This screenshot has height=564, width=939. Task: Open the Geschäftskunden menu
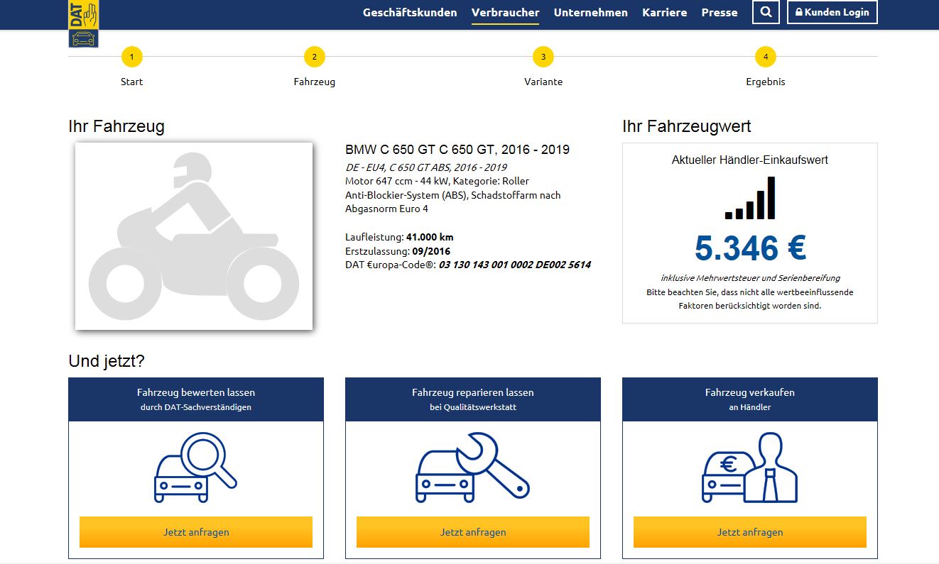pyautogui.click(x=410, y=12)
